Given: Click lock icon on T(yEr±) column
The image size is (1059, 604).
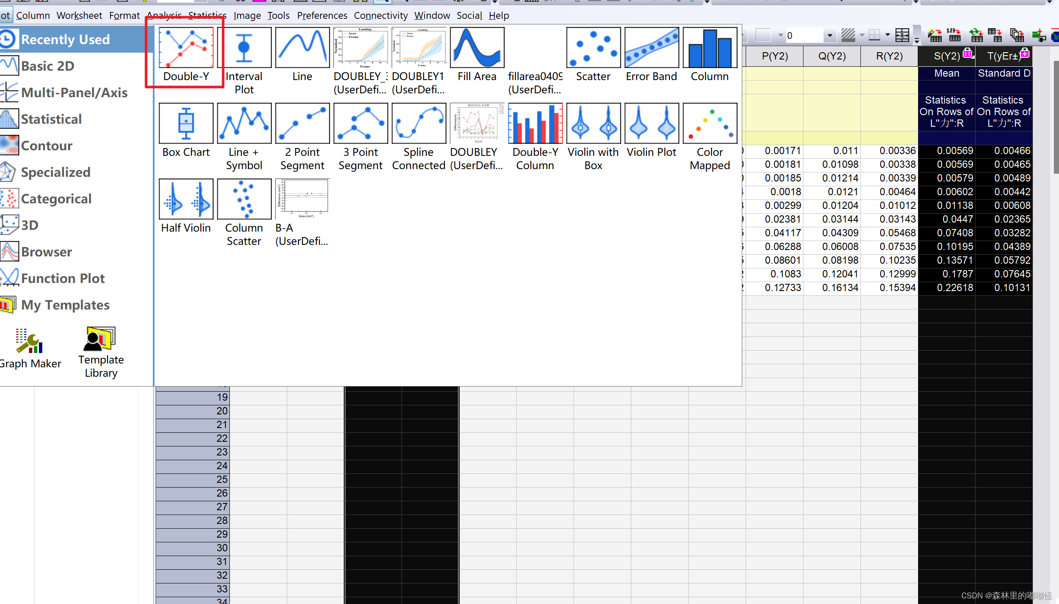Looking at the screenshot, I should [1025, 54].
